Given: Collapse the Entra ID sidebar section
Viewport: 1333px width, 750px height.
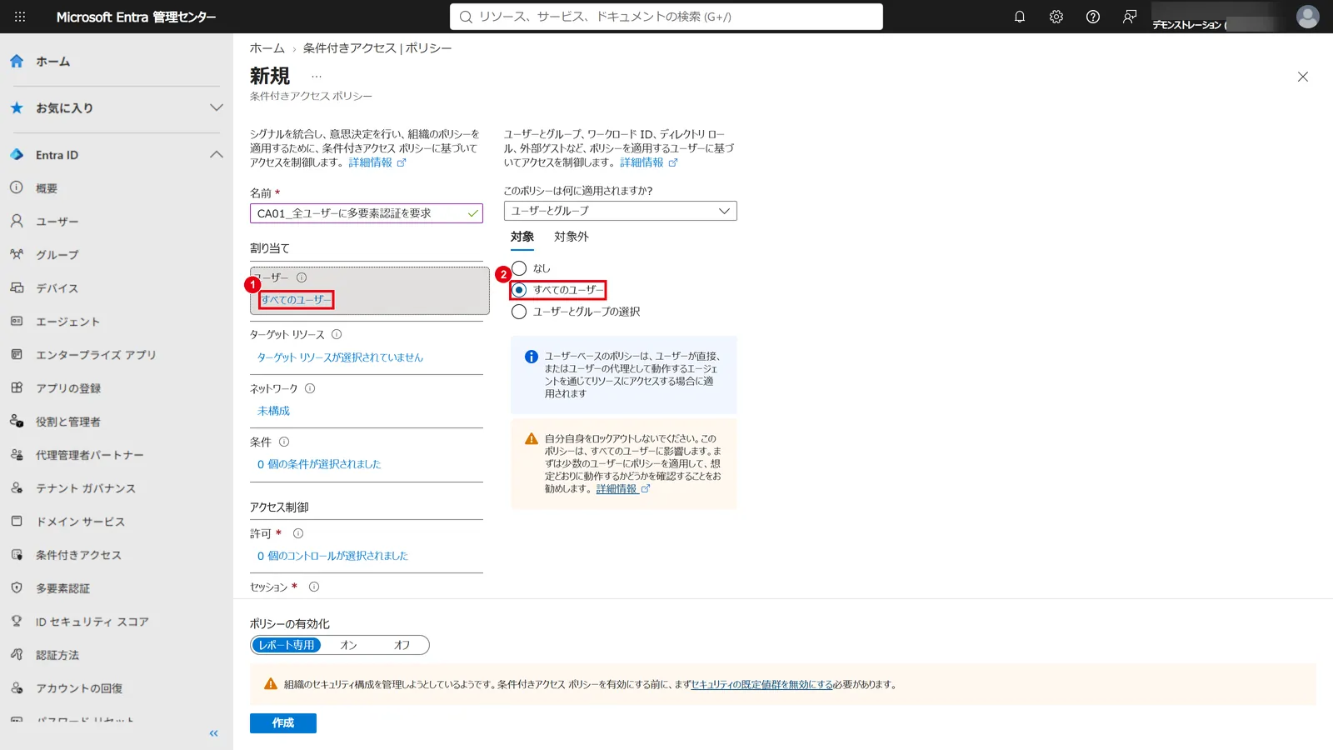Looking at the screenshot, I should coord(217,154).
